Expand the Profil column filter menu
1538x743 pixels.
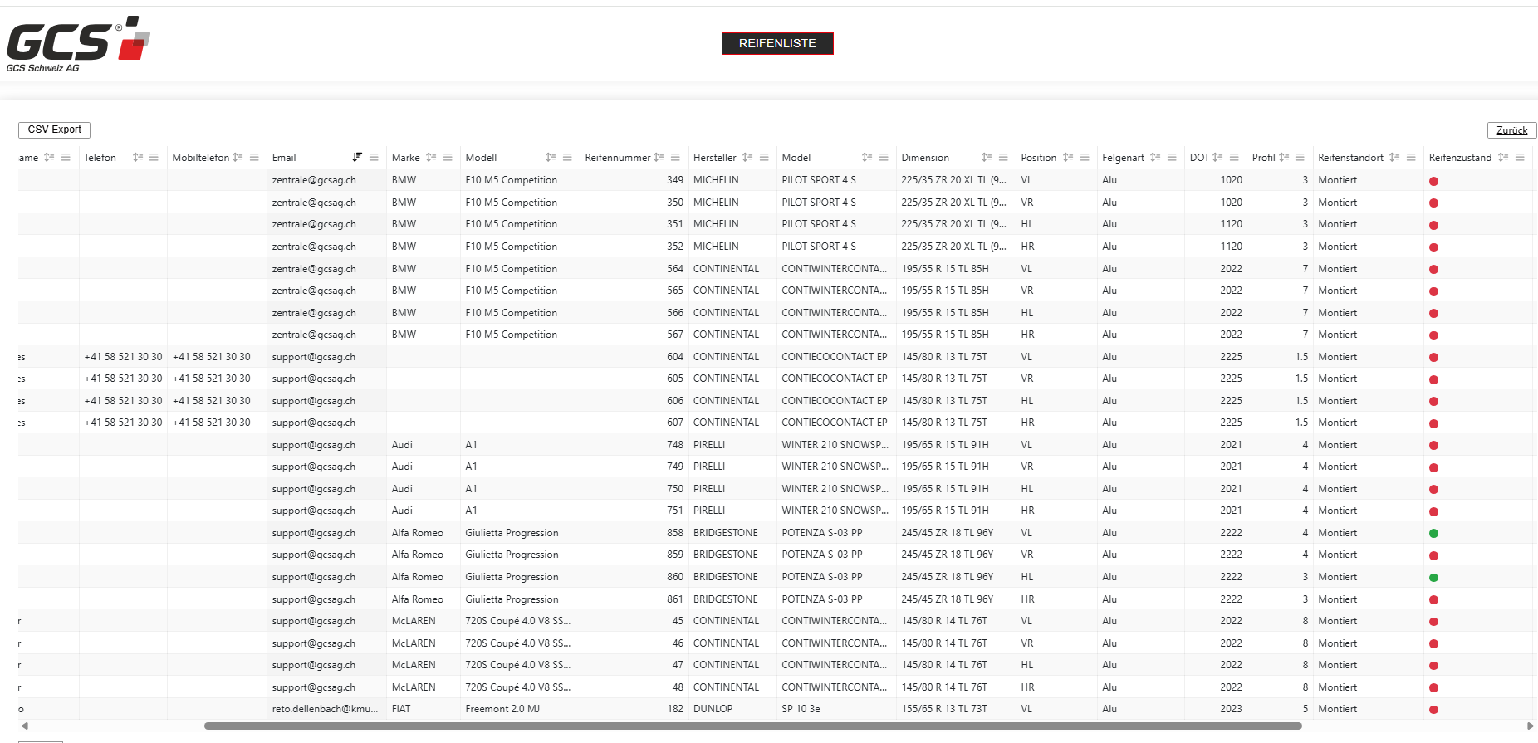tap(1300, 158)
